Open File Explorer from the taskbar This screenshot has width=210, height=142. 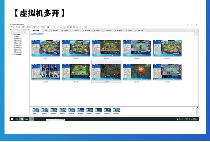(x=22, y=119)
